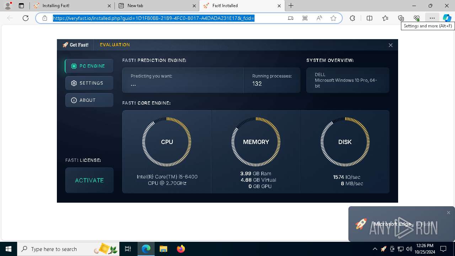Image resolution: width=455 pixels, height=256 pixels.
Task: Click the DISK gauge
Action: click(345, 142)
